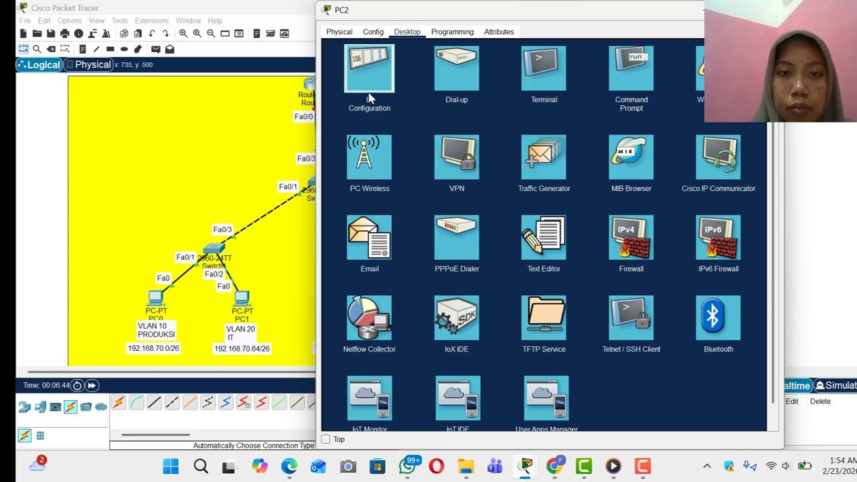Open the User Apps Manager
857x482 pixels.
point(546,398)
